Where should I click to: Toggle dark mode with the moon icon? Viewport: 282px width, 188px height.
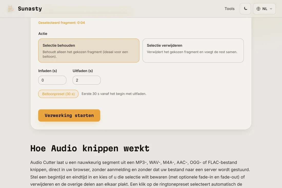click(x=245, y=9)
